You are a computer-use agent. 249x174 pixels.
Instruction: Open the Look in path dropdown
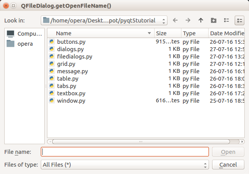point(104,20)
